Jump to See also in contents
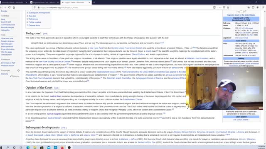266x149 pixels. coord(32,16)
